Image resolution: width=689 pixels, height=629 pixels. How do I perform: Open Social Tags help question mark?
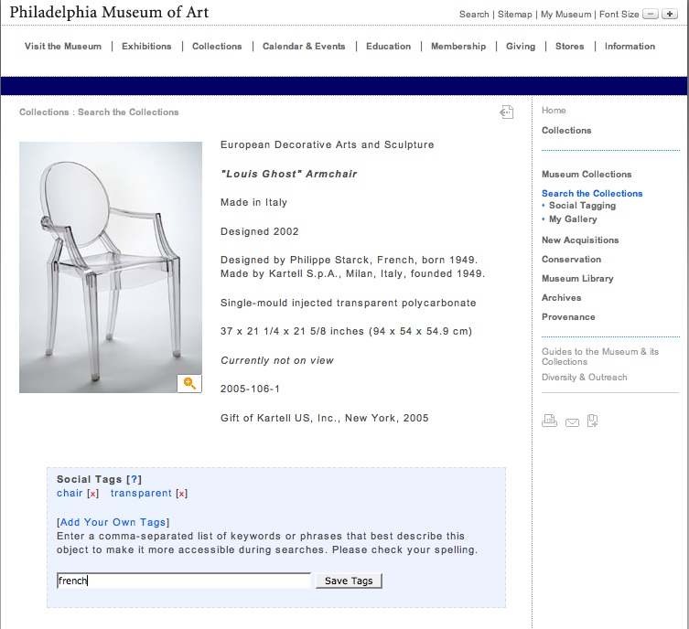[x=134, y=479]
